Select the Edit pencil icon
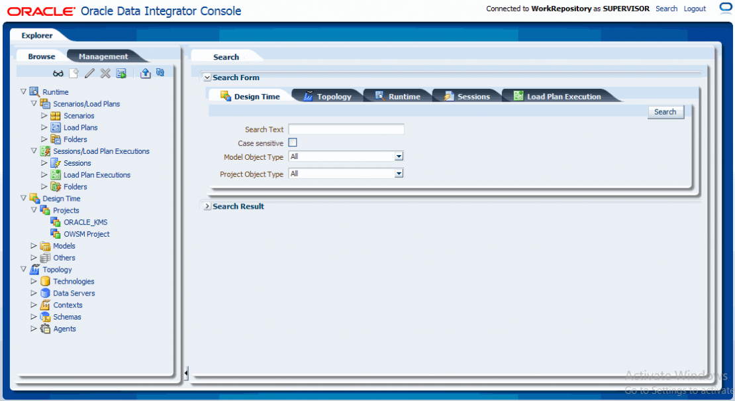 (91, 72)
